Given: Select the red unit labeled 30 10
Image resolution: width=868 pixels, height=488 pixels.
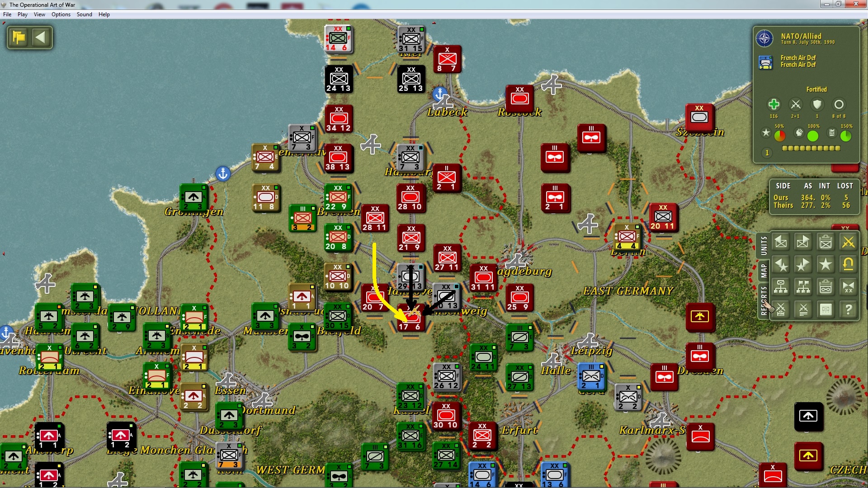Looking at the screenshot, I should pos(446,416).
